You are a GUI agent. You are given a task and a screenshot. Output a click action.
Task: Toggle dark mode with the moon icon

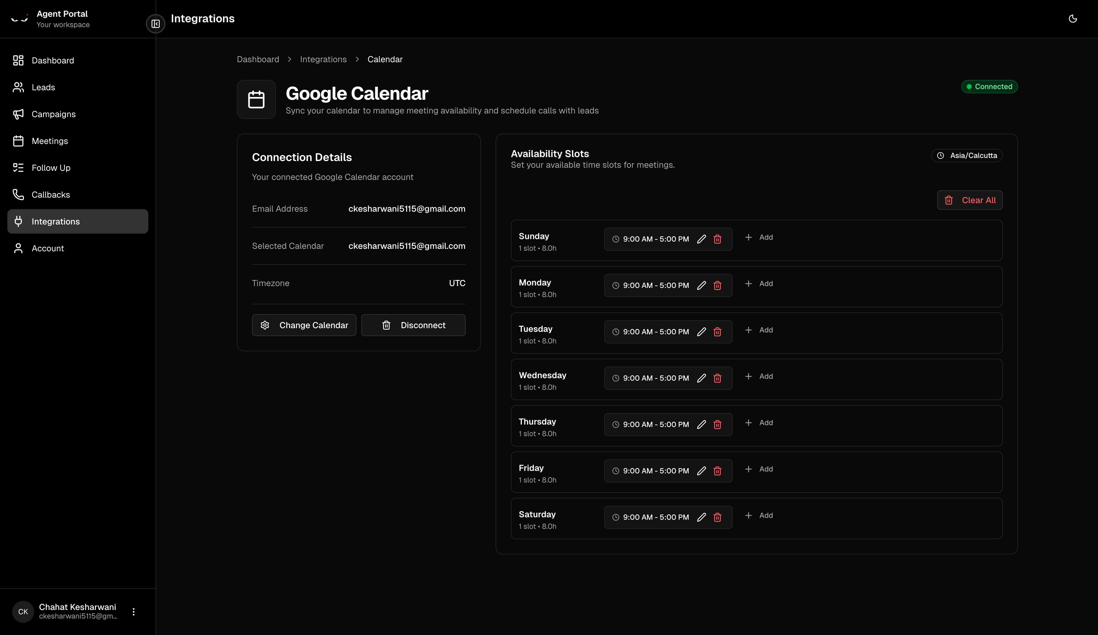1073,18
